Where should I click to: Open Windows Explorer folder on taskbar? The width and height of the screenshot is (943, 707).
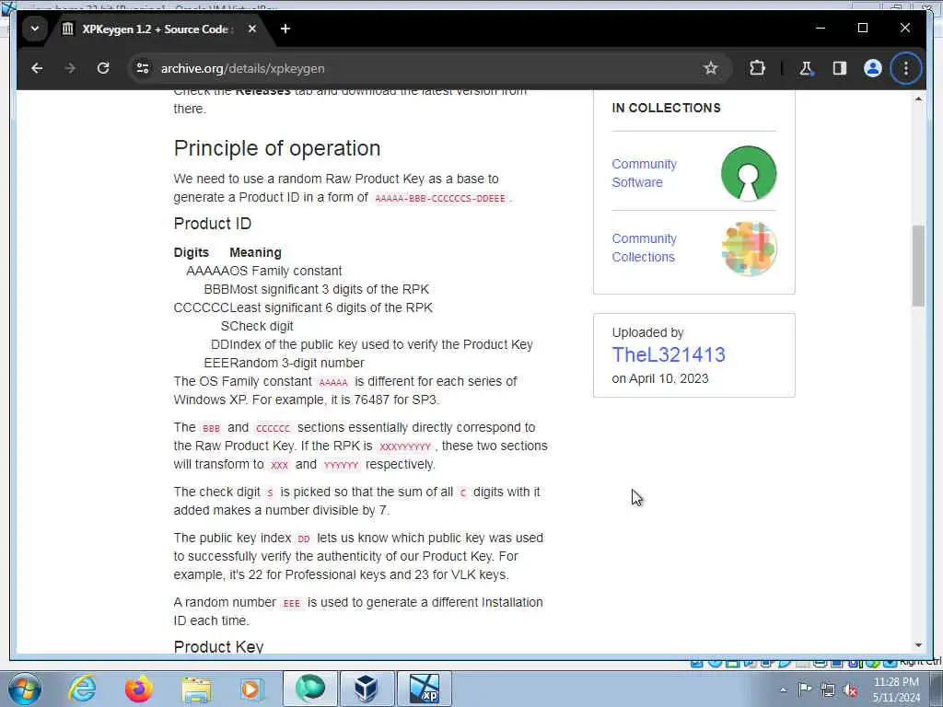196,689
